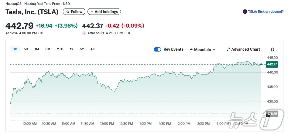Select the All time range tab
Image resolution: width=288 pixels, height=134 pixels.
click(92, 49)
